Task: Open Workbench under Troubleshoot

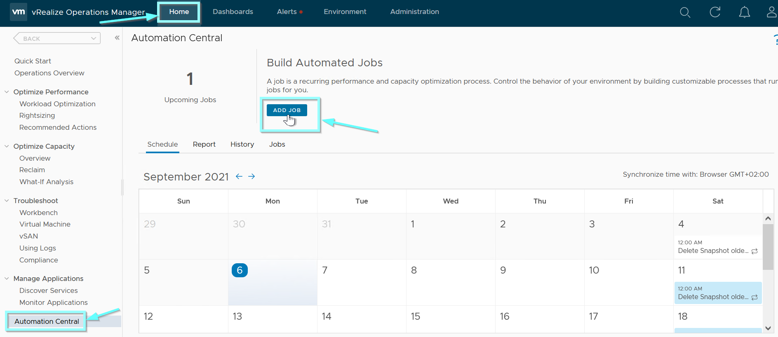Action: click(39, 213)
